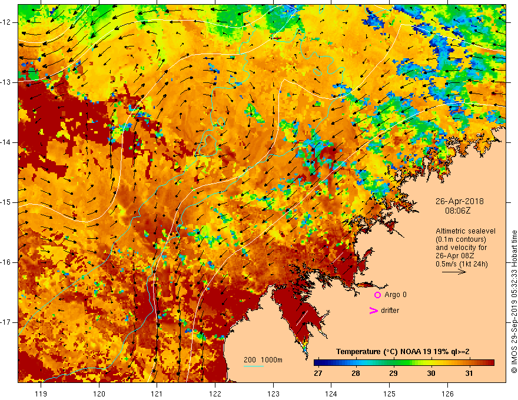Image resolution: width=518 pixels, height=400 pixels.
Task: Click the drifter legend label
Action: pyautogui.click(x=390, y=311)
